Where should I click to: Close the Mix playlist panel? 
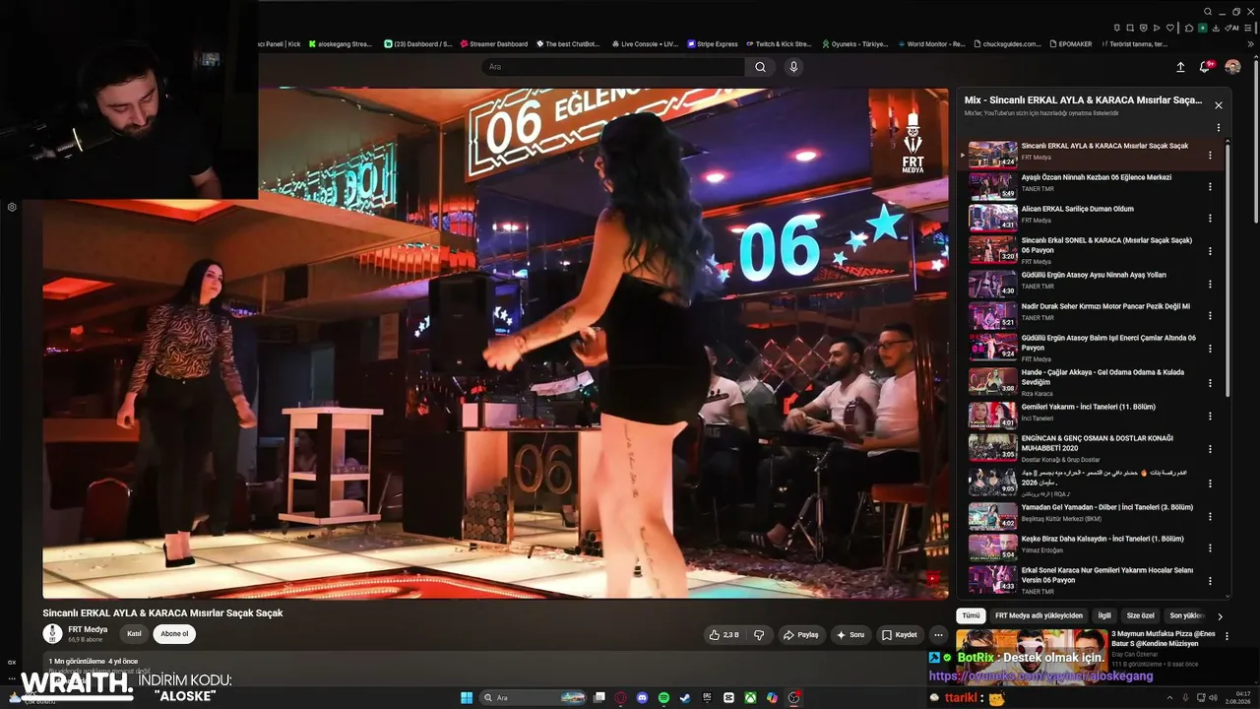[x=1219, y=105]
